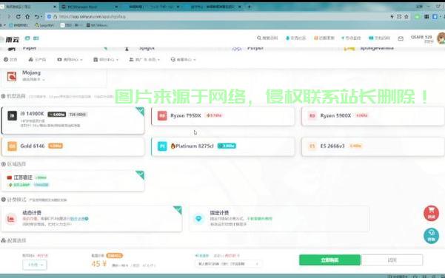Click the browser refresh button
Screen dimensions: 445x278
tap(19, 16)
